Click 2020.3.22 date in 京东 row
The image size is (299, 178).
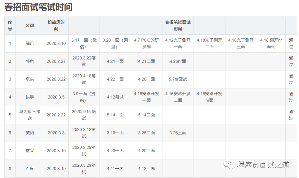(56, 79)
